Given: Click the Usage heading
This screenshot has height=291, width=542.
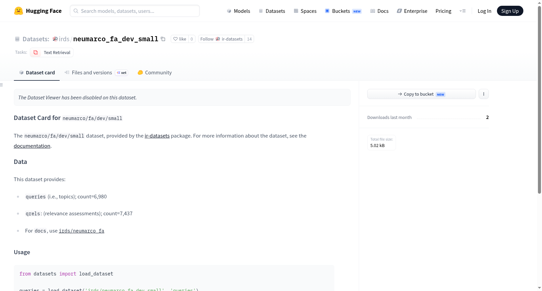Looking at the screenshot, I should [x=22, y=252].
